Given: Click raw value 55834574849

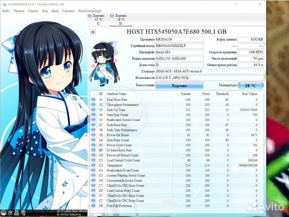Looking at the screenshot, I should coord(248,110).
